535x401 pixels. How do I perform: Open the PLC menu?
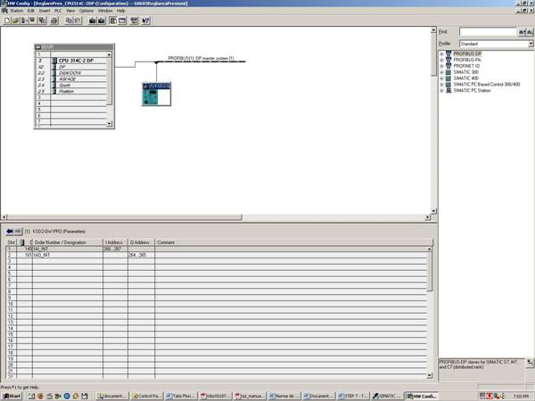pyautogui.click(x=58, y=11)
